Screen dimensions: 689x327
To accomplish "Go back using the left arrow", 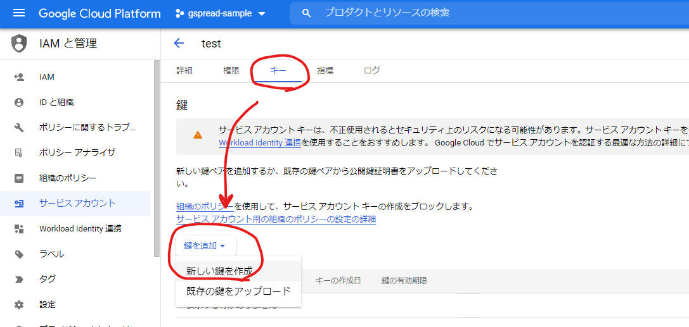I will point(179,43).
